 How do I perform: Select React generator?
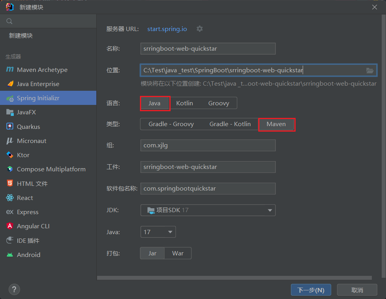click(48, 198)
